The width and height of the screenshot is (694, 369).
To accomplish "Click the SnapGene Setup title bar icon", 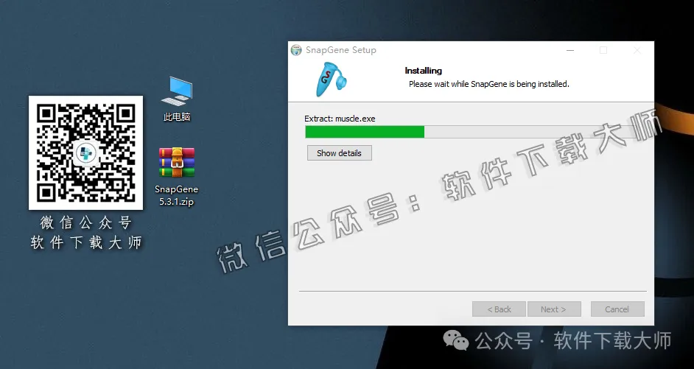I will [x=296, y=50].
